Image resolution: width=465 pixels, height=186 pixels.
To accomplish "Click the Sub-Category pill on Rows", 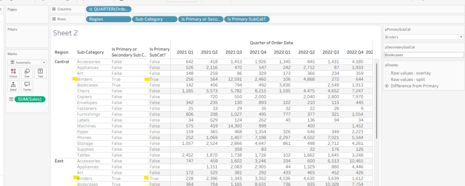I will (154, 19).
